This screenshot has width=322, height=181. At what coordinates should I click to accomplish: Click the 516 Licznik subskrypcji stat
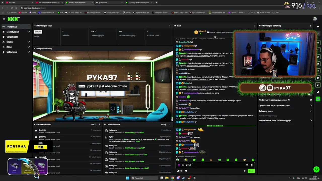point(127,33)
